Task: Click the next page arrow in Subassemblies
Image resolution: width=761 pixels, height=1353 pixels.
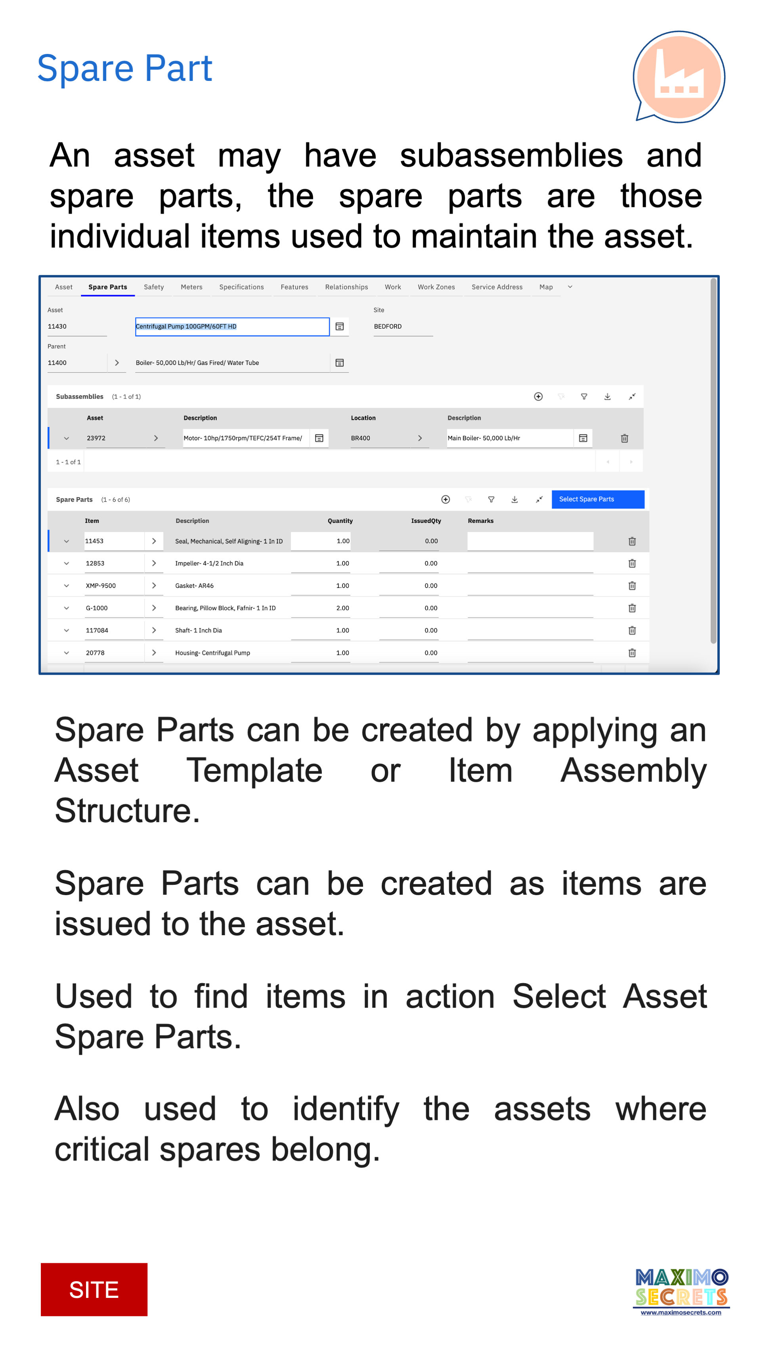Action: coord(631,462)
